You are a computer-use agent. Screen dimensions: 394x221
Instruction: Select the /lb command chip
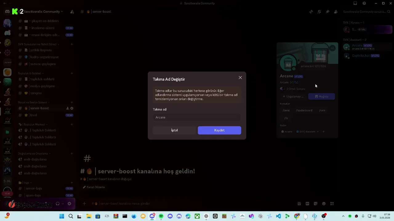click(286, 118)
